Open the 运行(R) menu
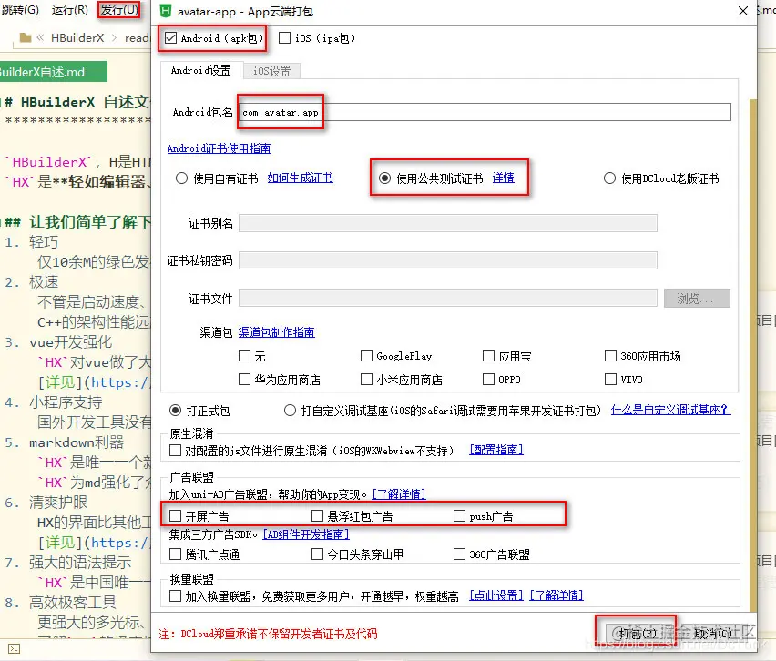 click(x=68, y=10)
